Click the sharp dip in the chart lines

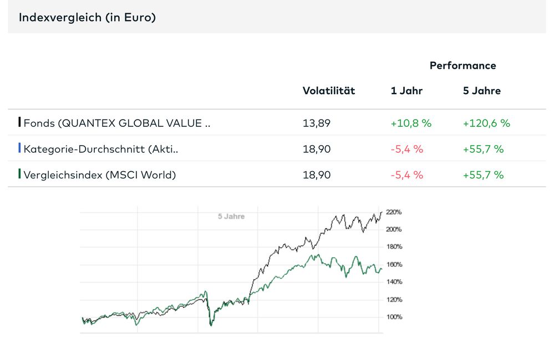[210, 323]
